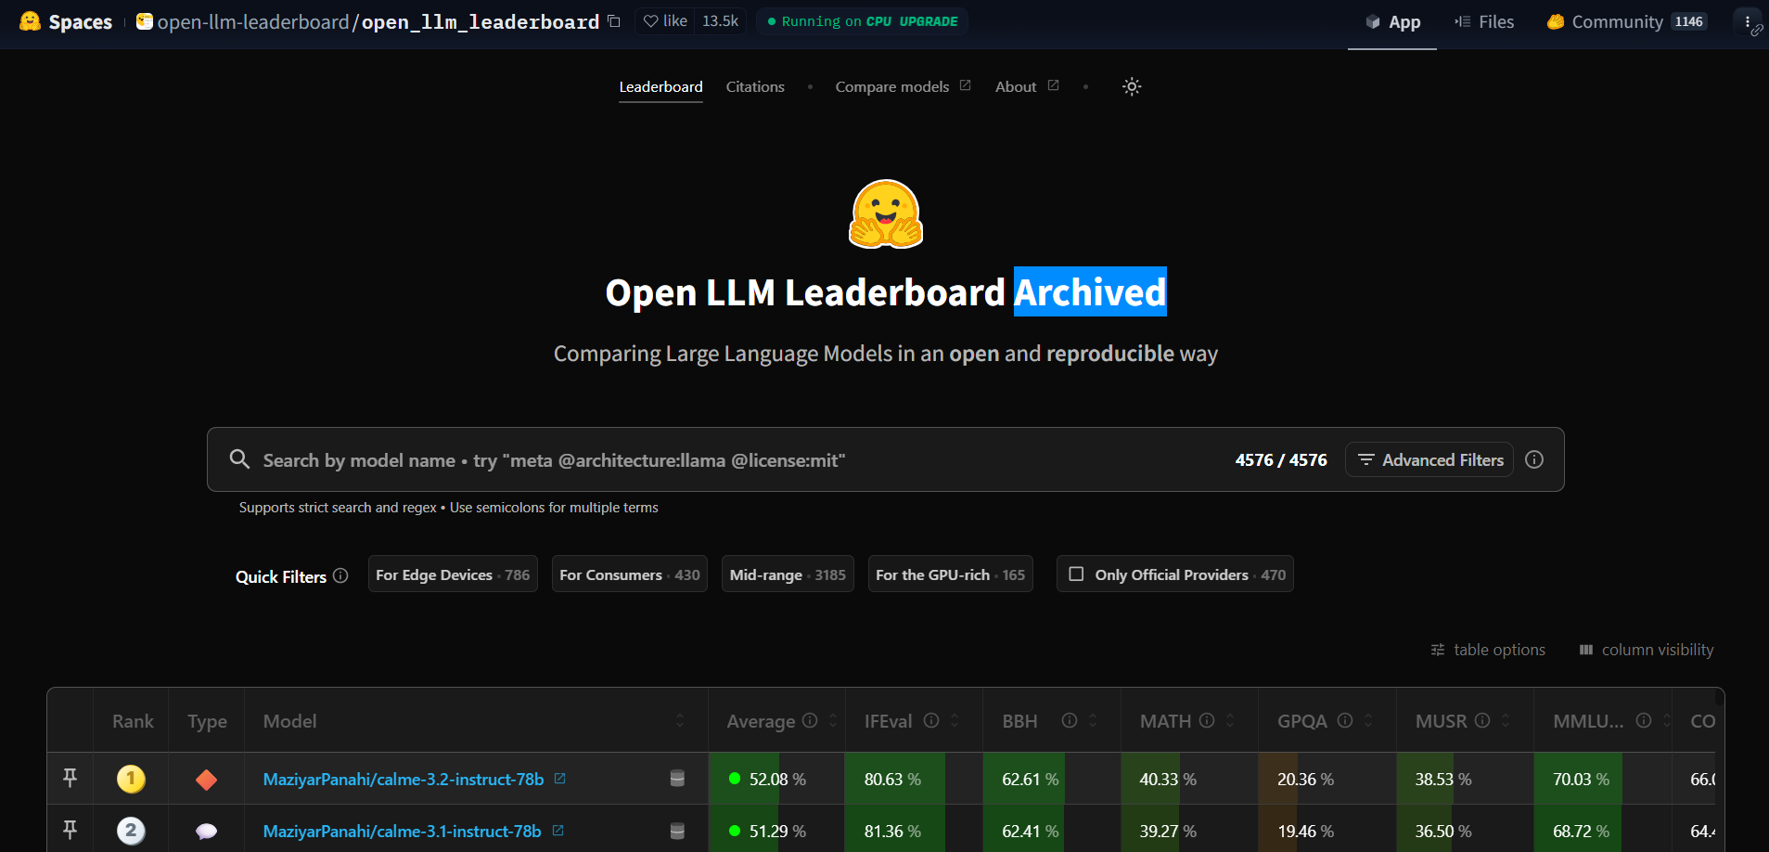Sort by the IFEval column arrows
Image resolution: width=1769 pixels, height=852 pixels.
click(955, 720)
